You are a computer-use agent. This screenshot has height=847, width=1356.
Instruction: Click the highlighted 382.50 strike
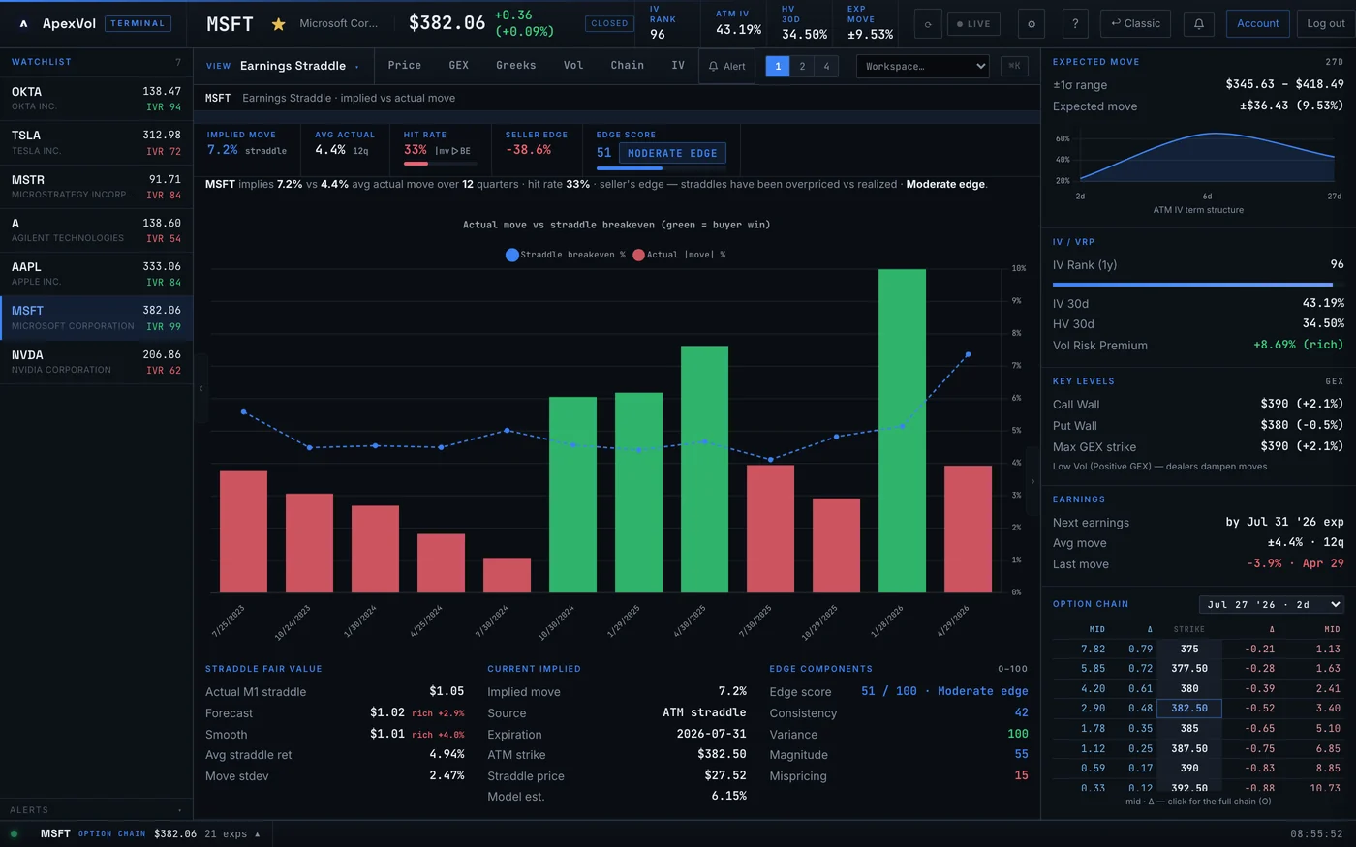coord(1189,709)
